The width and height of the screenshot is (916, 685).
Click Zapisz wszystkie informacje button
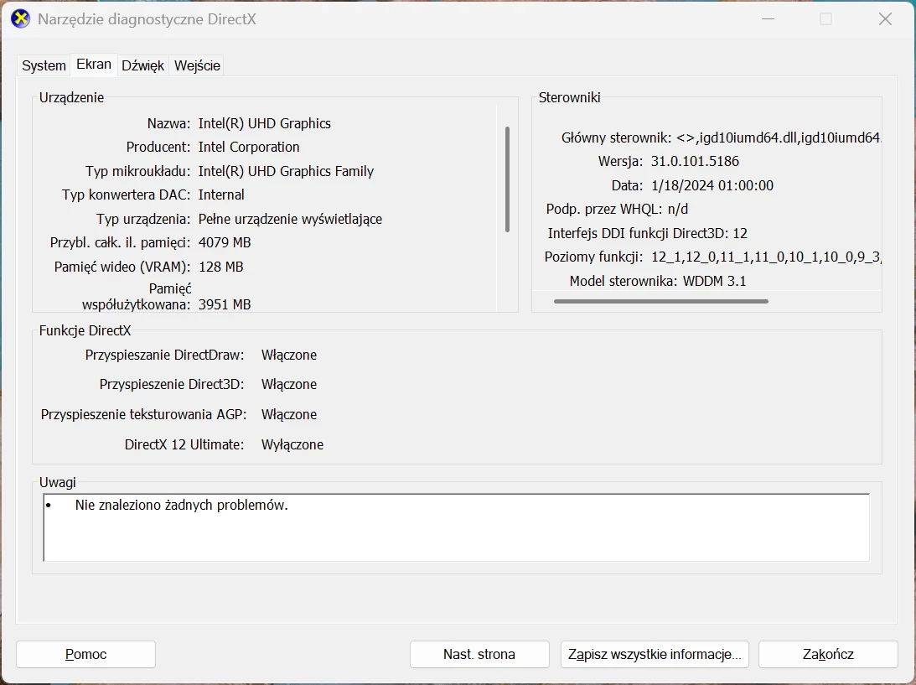click(x=654, y=654)
